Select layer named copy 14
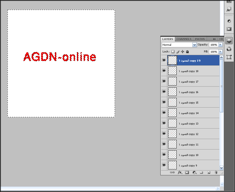This screenshot has width=235, height=192. point(193,113)
